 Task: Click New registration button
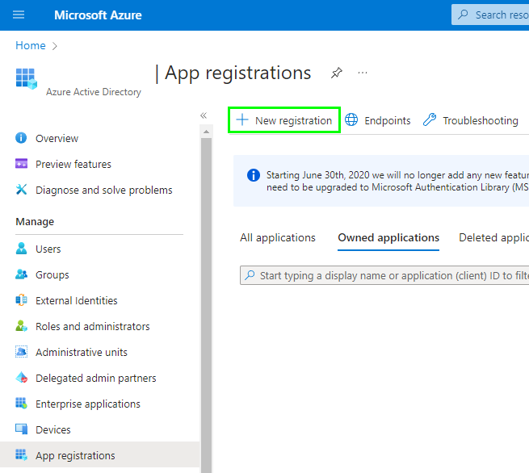tap(284, 120)
